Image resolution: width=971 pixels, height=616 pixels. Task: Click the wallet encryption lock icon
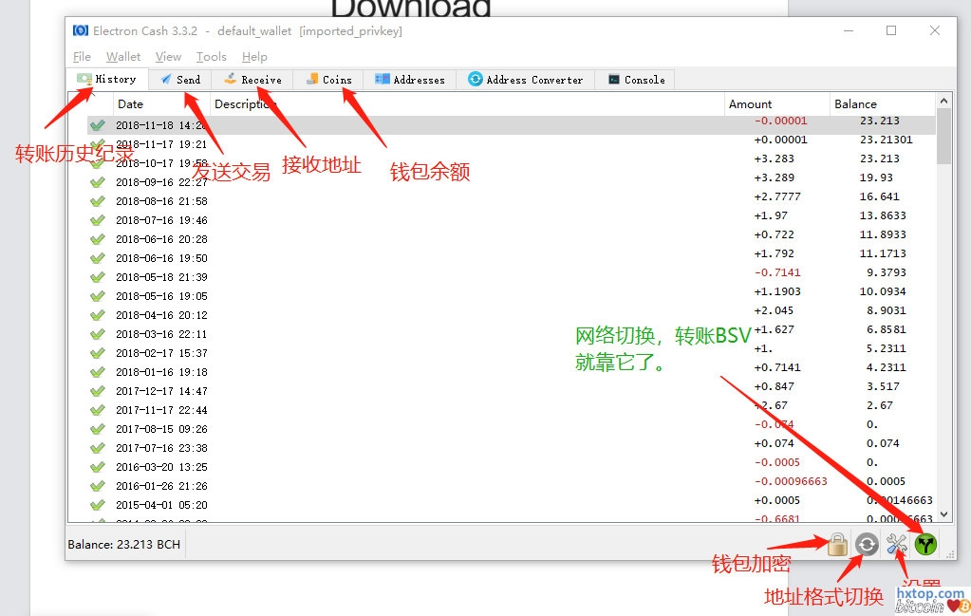[837, 544]
